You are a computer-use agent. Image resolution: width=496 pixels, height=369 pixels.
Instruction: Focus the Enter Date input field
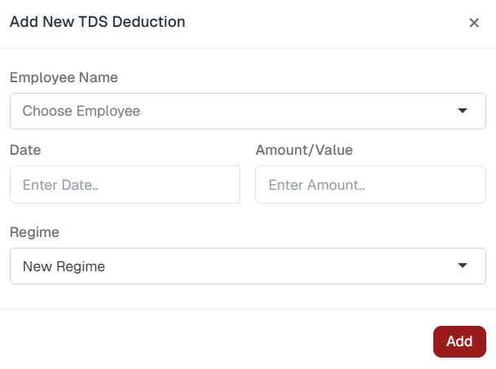coord(125,185)
